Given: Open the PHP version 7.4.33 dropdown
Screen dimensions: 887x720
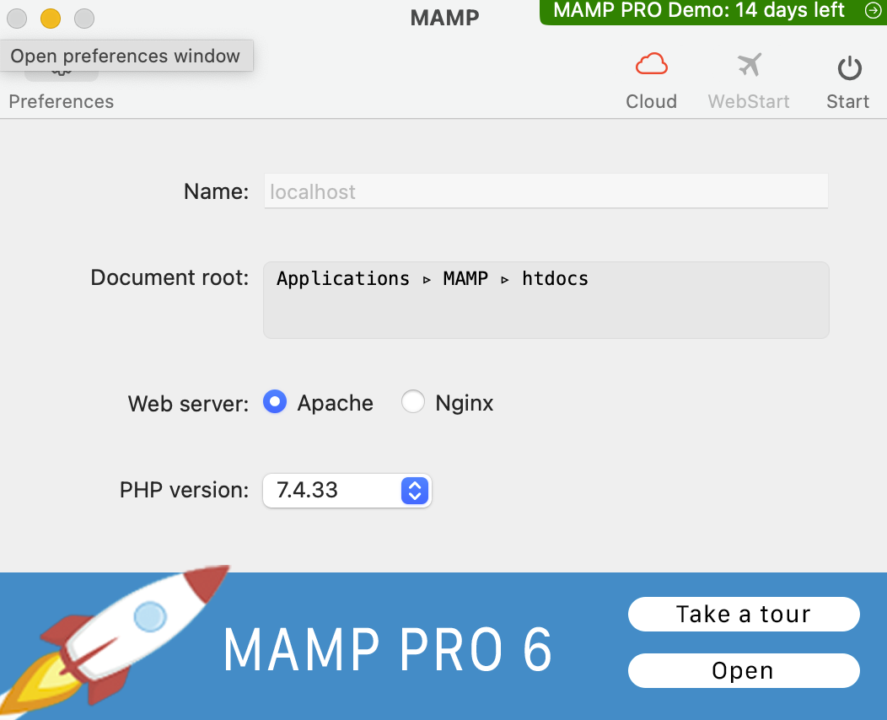Looking at the screenshot, I should (347, 491).
